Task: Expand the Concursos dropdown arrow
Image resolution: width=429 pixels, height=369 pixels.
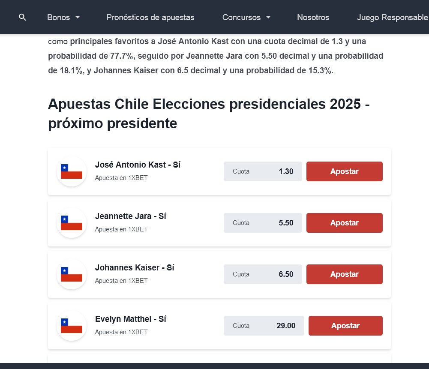Action: [x=268, y=18]
